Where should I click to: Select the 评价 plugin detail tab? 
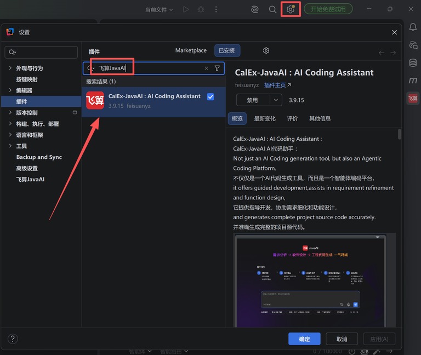(x=292, y=118)
